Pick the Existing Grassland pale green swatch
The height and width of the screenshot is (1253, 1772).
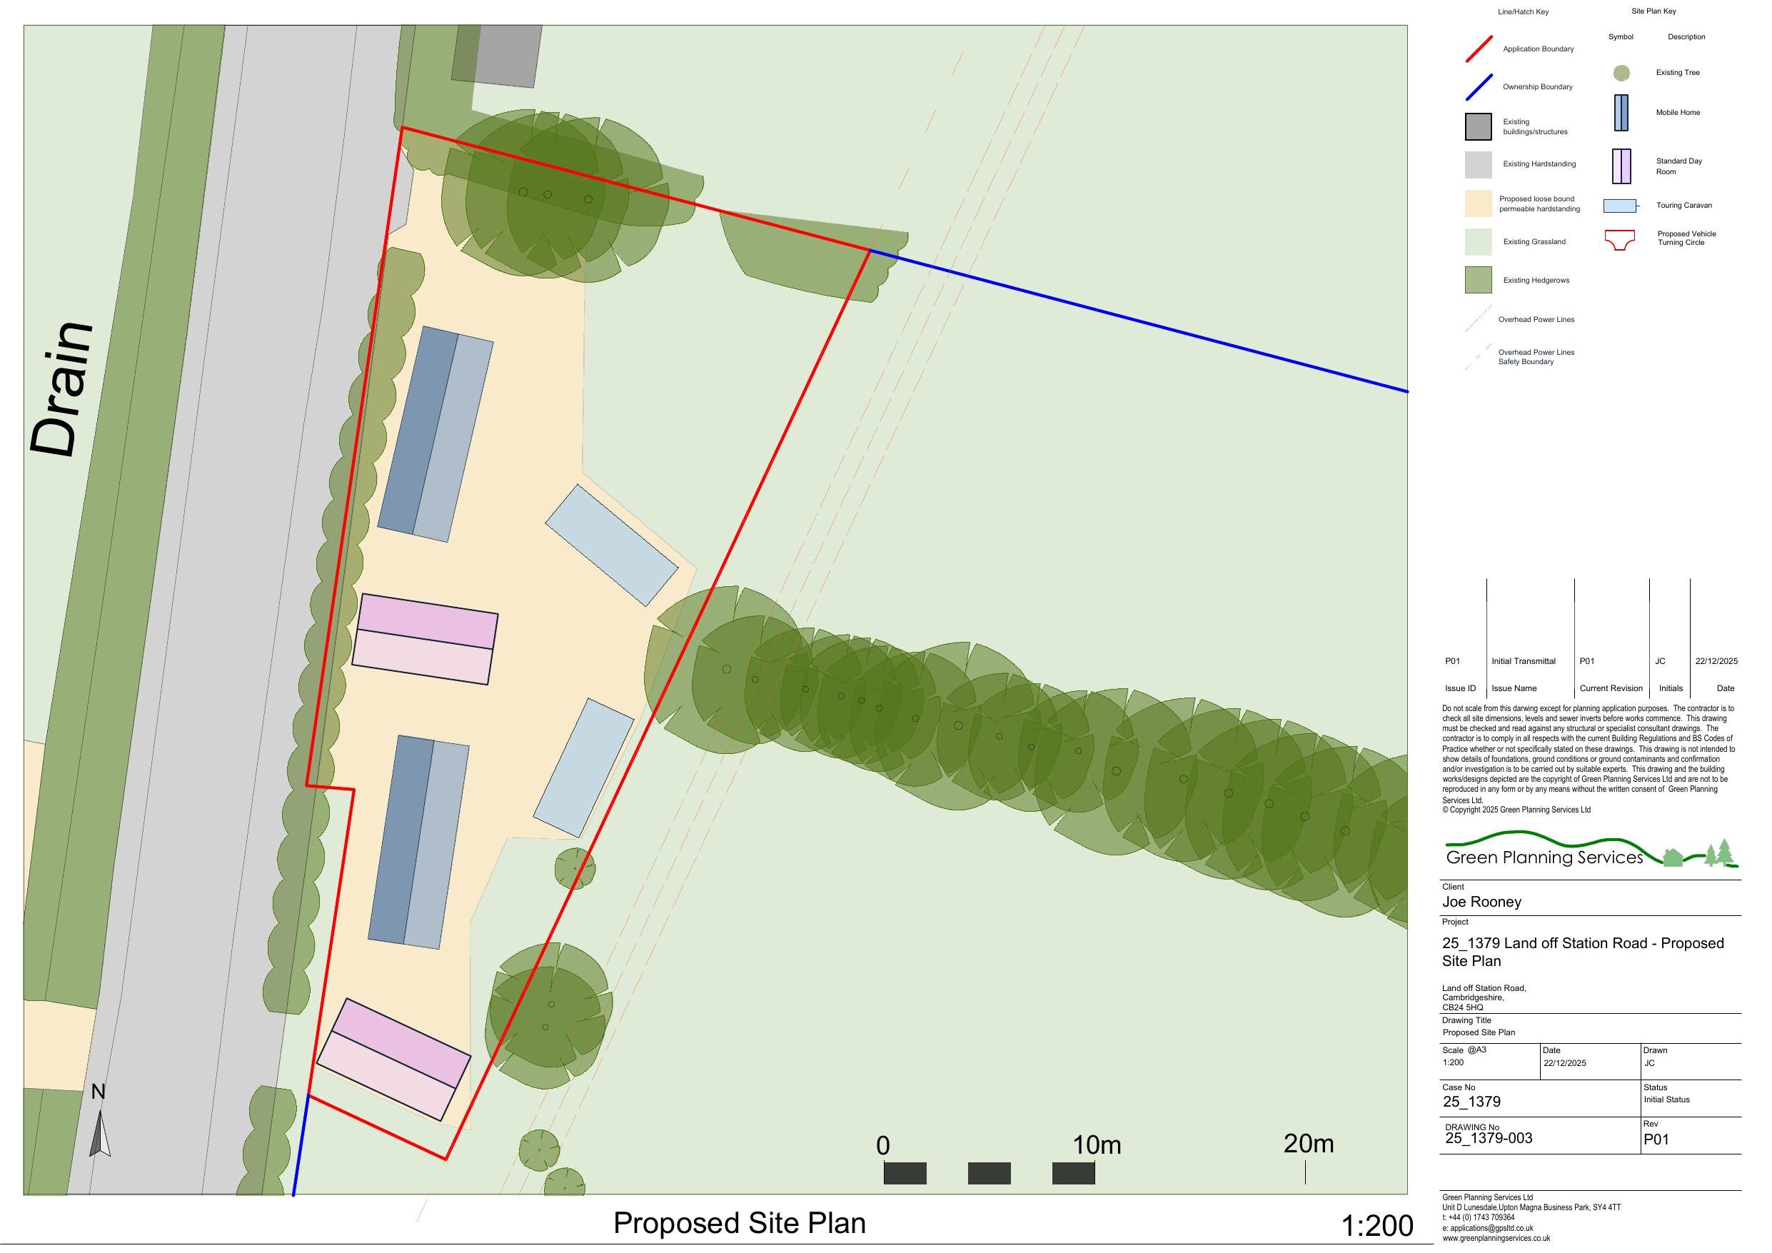pos(1478,241)
